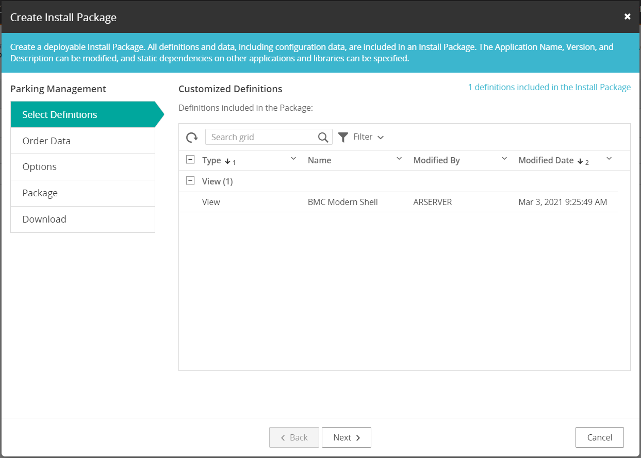This screenshot has width=641, height=458.
Task: Close the Create Install Package dialog
Action: 627,16
